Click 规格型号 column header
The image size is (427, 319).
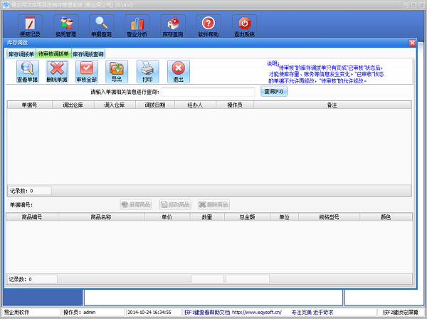[x=329, y=217]
